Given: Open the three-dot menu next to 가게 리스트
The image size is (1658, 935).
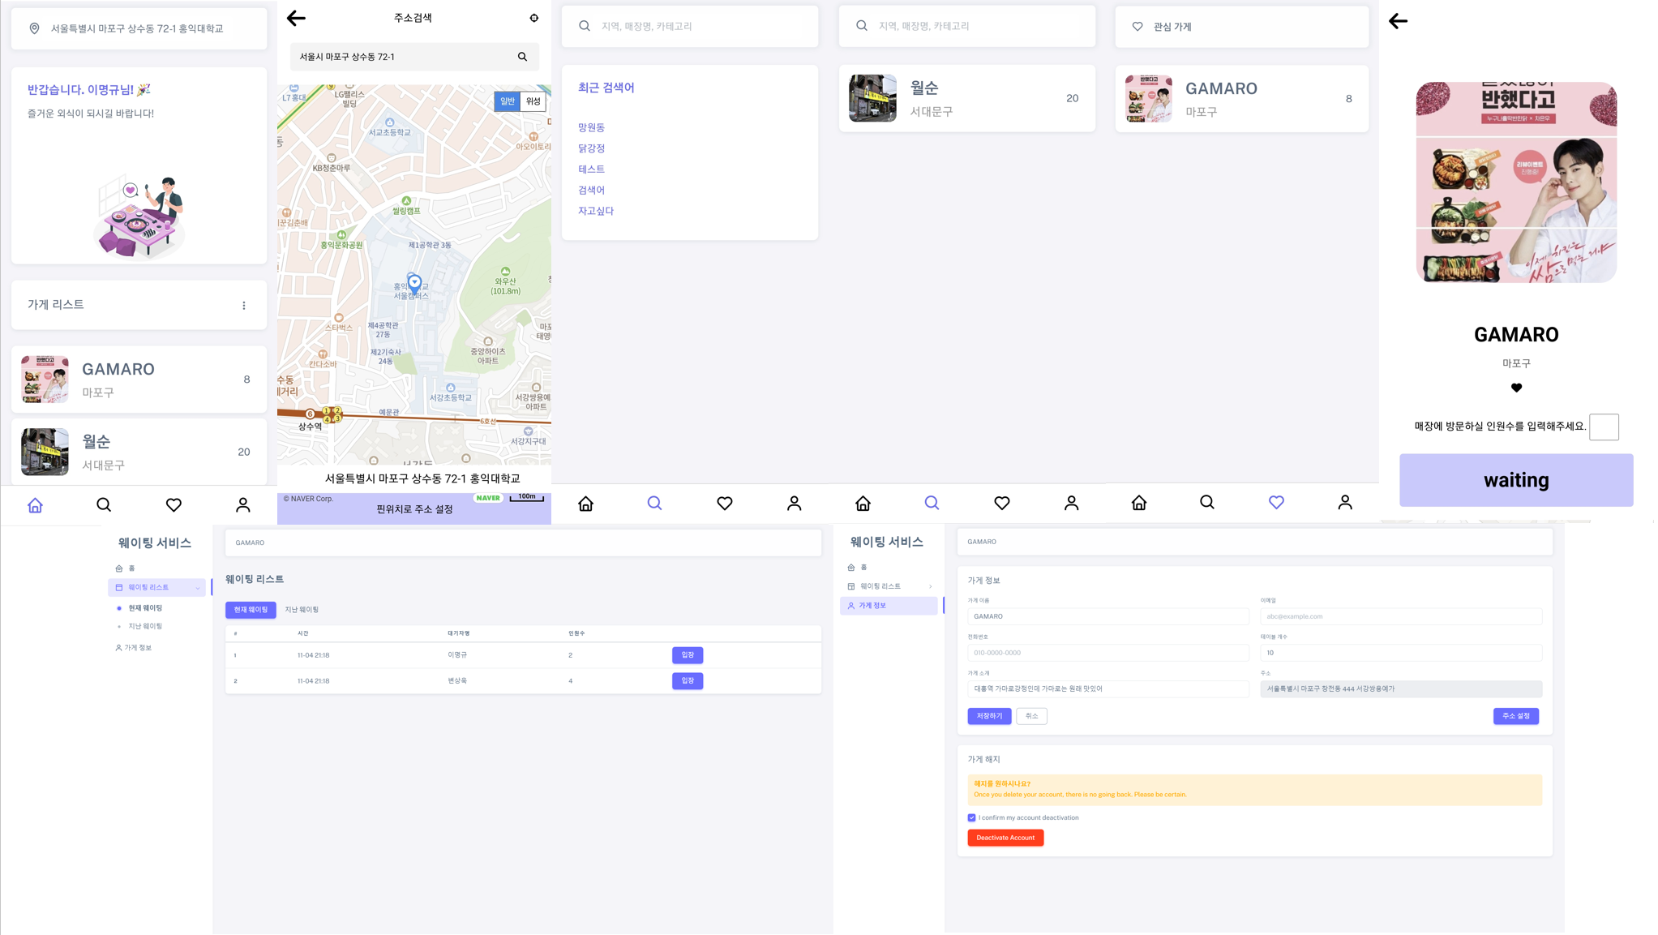Looking at the screenshot, I should (244, 305).
